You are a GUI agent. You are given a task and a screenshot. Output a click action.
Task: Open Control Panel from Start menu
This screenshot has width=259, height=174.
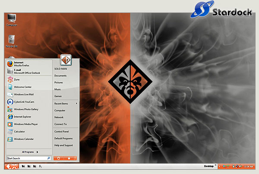61,131
